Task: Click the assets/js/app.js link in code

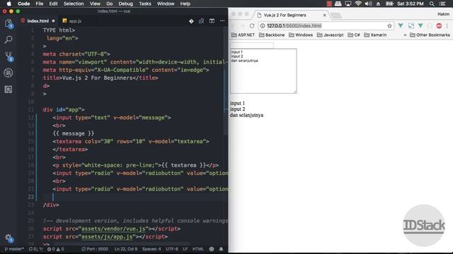Action: (x=107, y=237)
